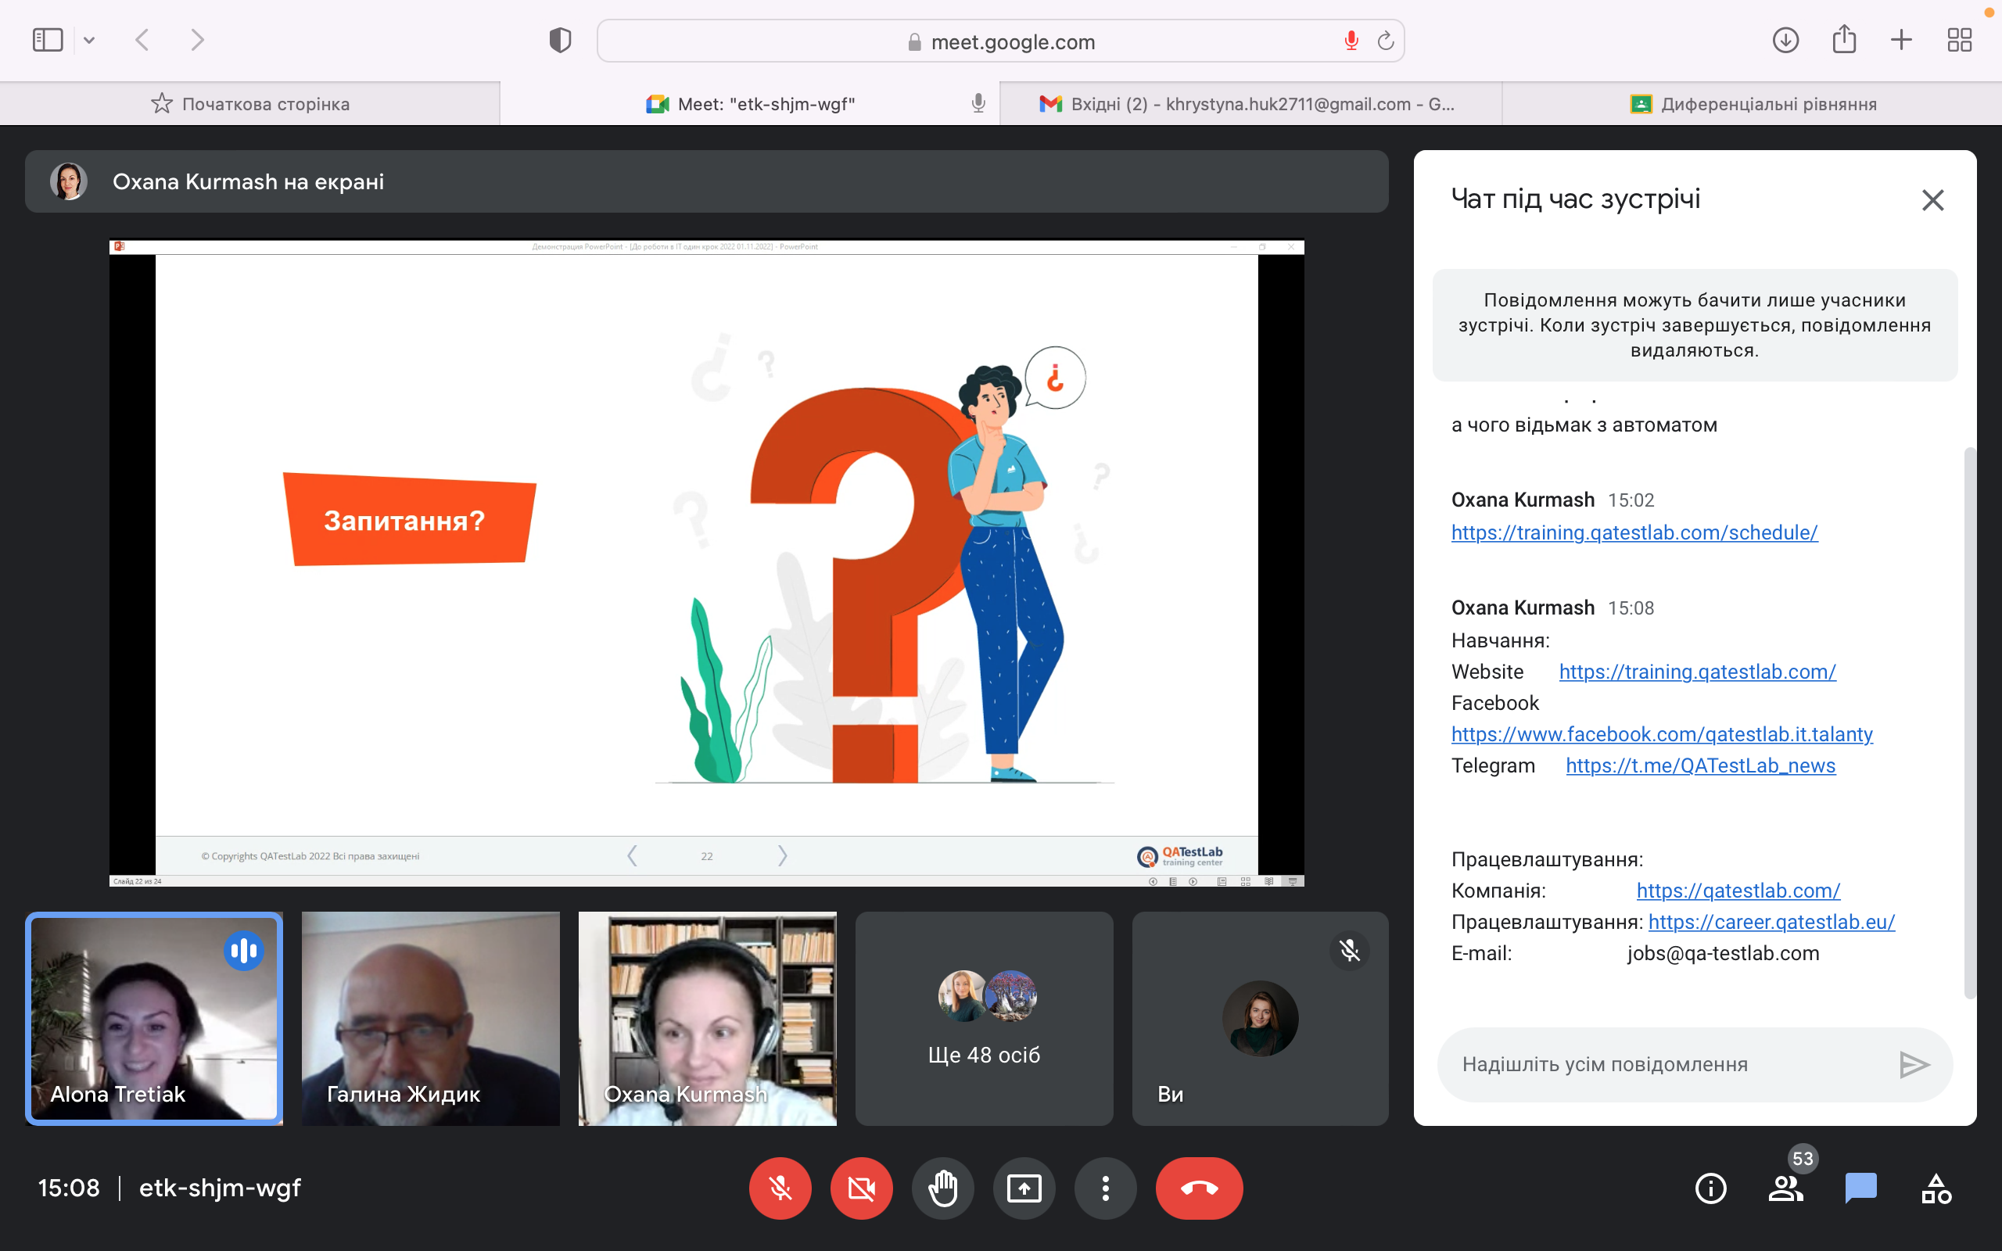Screen dimensions: 2002x1251
Task: Raise hand in the meeting
Action: click(942, 1188)
